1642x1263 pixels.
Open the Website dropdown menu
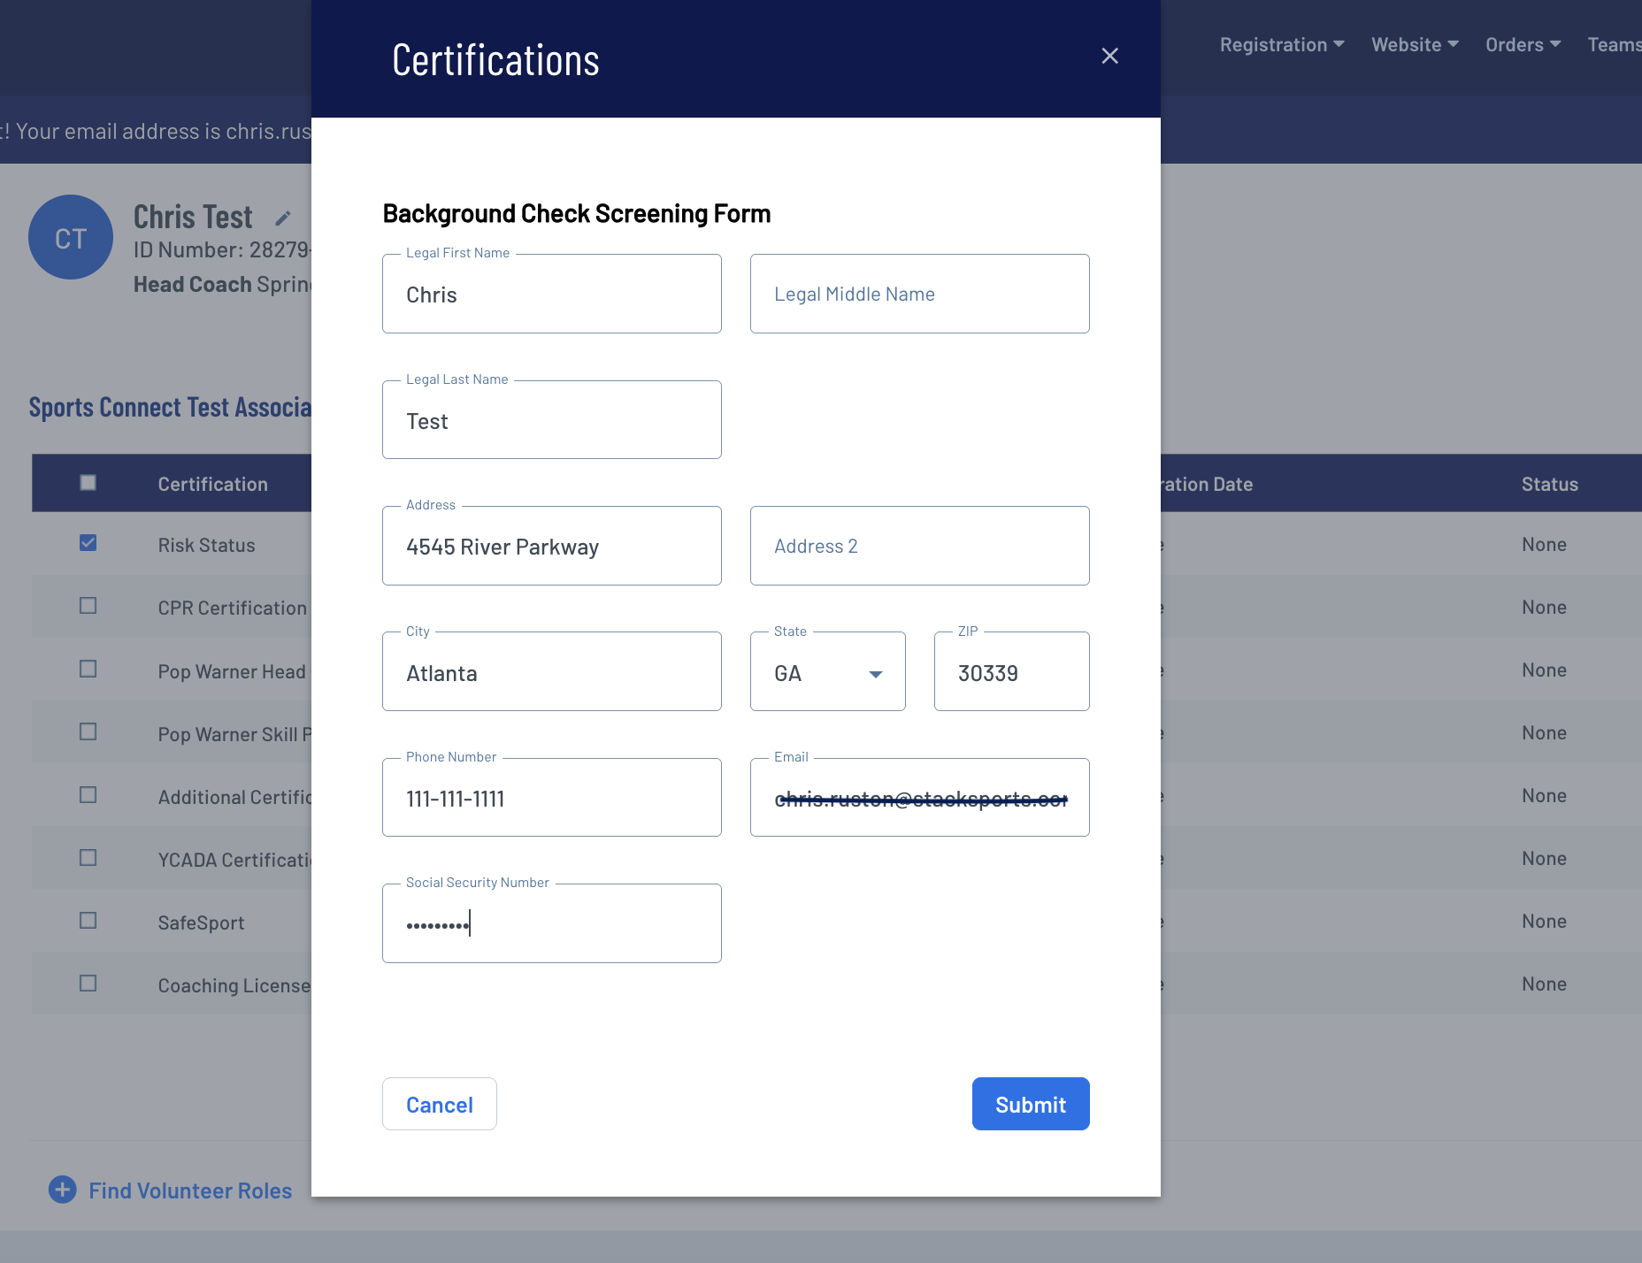(1413, 44)
